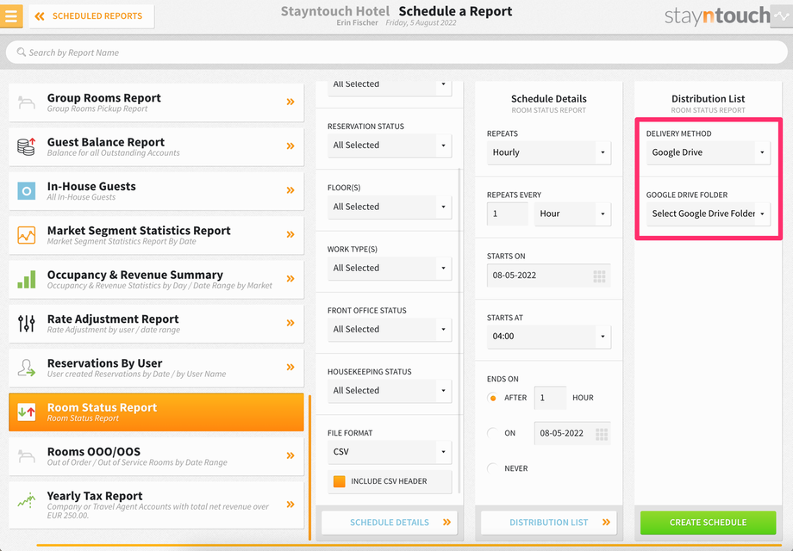Open the Repeats Every Hour unit dropdown
The height and width of the screenshot is (551, 793).
click(x=572, y=214)
